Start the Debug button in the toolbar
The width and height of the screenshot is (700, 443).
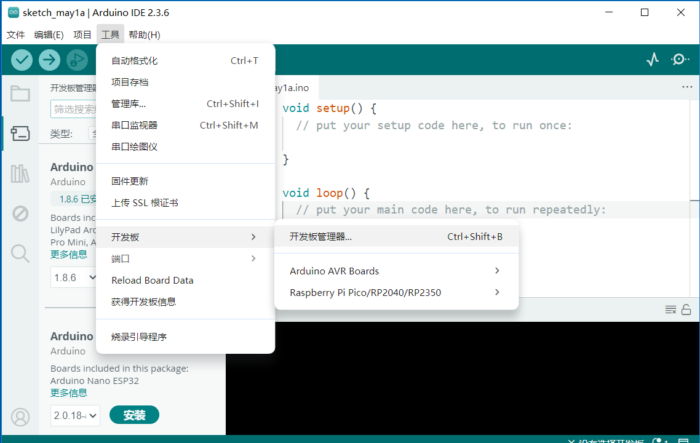[x=78, y=60]
